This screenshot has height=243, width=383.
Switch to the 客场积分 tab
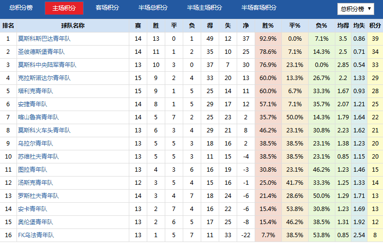coord(107,8)
